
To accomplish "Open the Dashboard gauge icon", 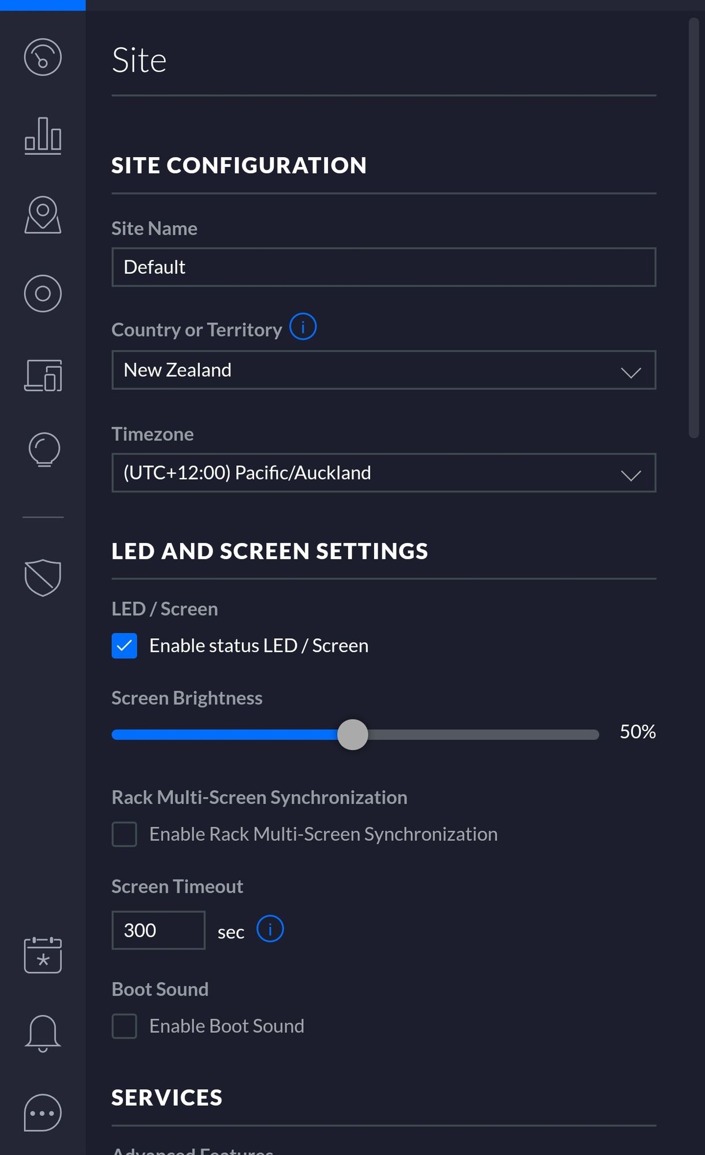I will (43, 57).
